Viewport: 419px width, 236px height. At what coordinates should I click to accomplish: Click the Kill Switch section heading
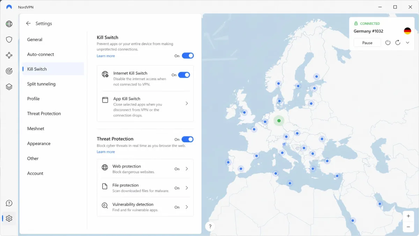(108, 37)
